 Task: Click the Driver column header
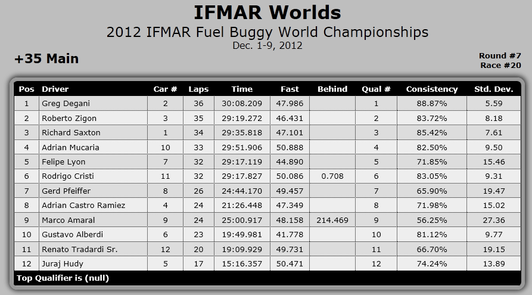click(x=55, y=89)
